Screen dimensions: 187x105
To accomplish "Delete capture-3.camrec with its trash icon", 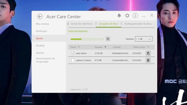I will 148,60.
